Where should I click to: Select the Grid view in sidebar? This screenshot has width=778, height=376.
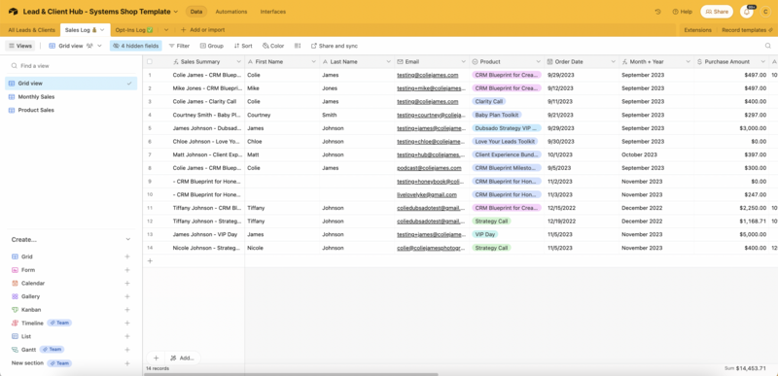point(71,84)
